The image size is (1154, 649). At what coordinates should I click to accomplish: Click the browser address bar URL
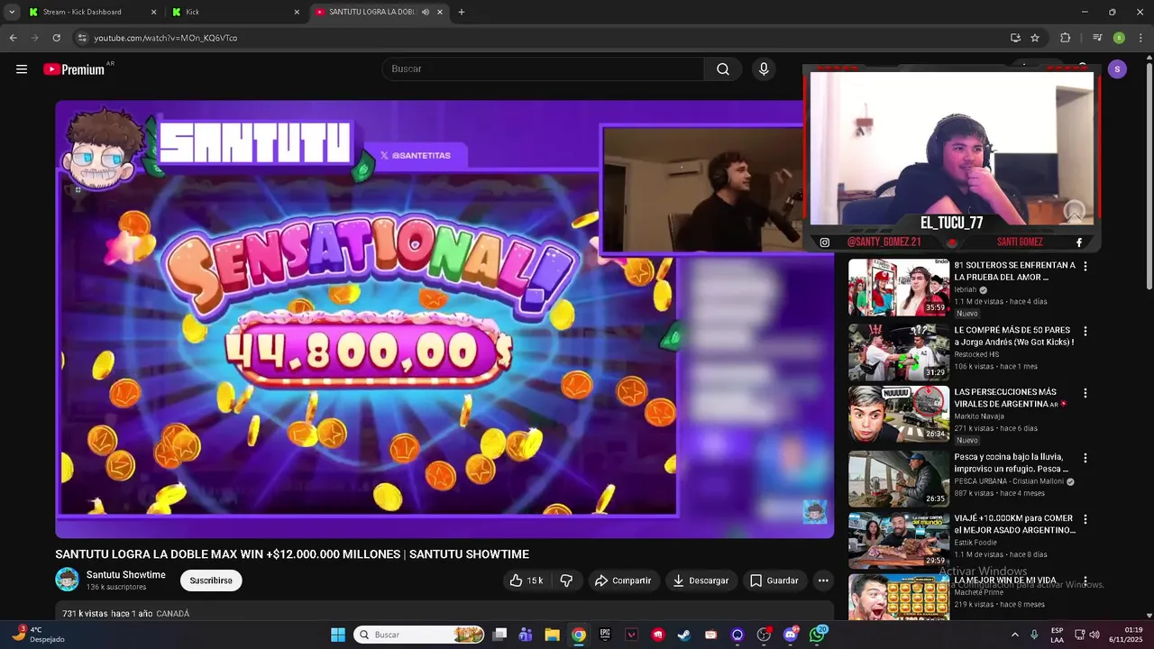pyautogui.click(x=166, y=38)
